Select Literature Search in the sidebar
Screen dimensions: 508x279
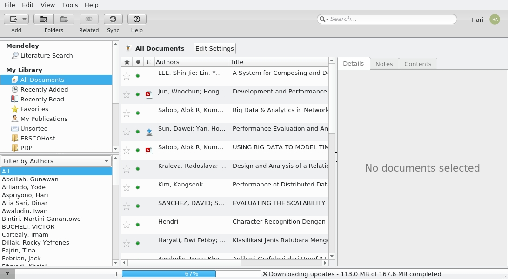pyautogui.click(x=46, y=55)
